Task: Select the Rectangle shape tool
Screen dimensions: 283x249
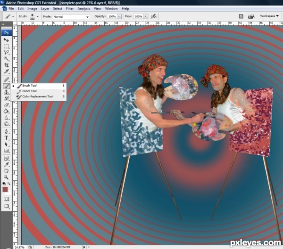Action: click(6, 151)
